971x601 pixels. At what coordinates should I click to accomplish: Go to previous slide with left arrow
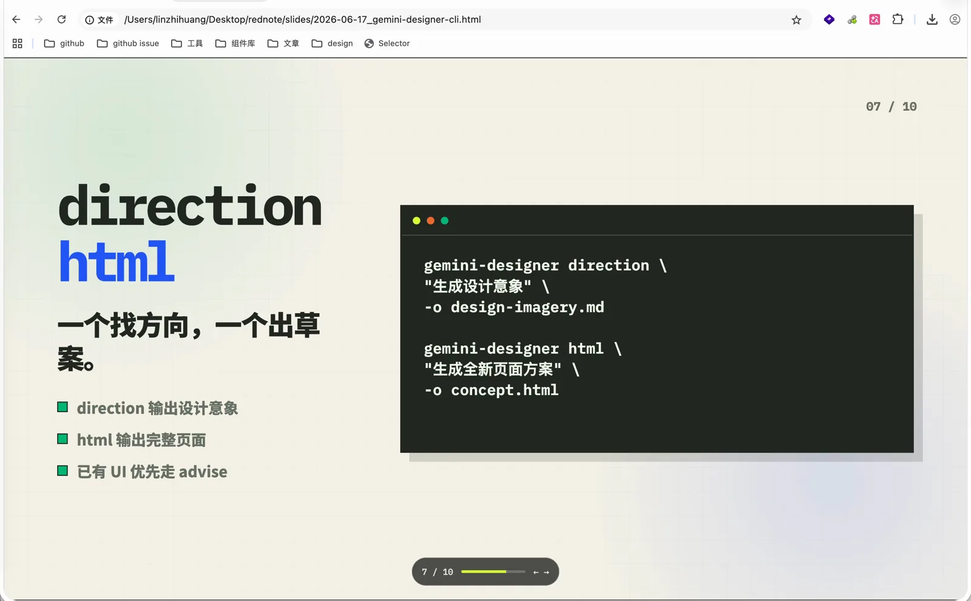[536, 572]
